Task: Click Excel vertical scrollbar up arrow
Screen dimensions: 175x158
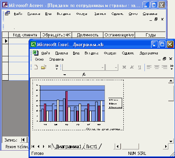Action: coord(171,81)
